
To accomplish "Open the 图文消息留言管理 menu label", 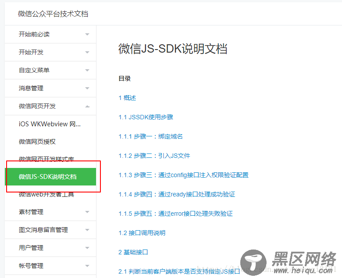I will 43,230.
